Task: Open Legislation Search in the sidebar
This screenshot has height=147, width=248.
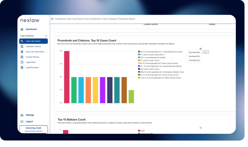Action: 33,47
